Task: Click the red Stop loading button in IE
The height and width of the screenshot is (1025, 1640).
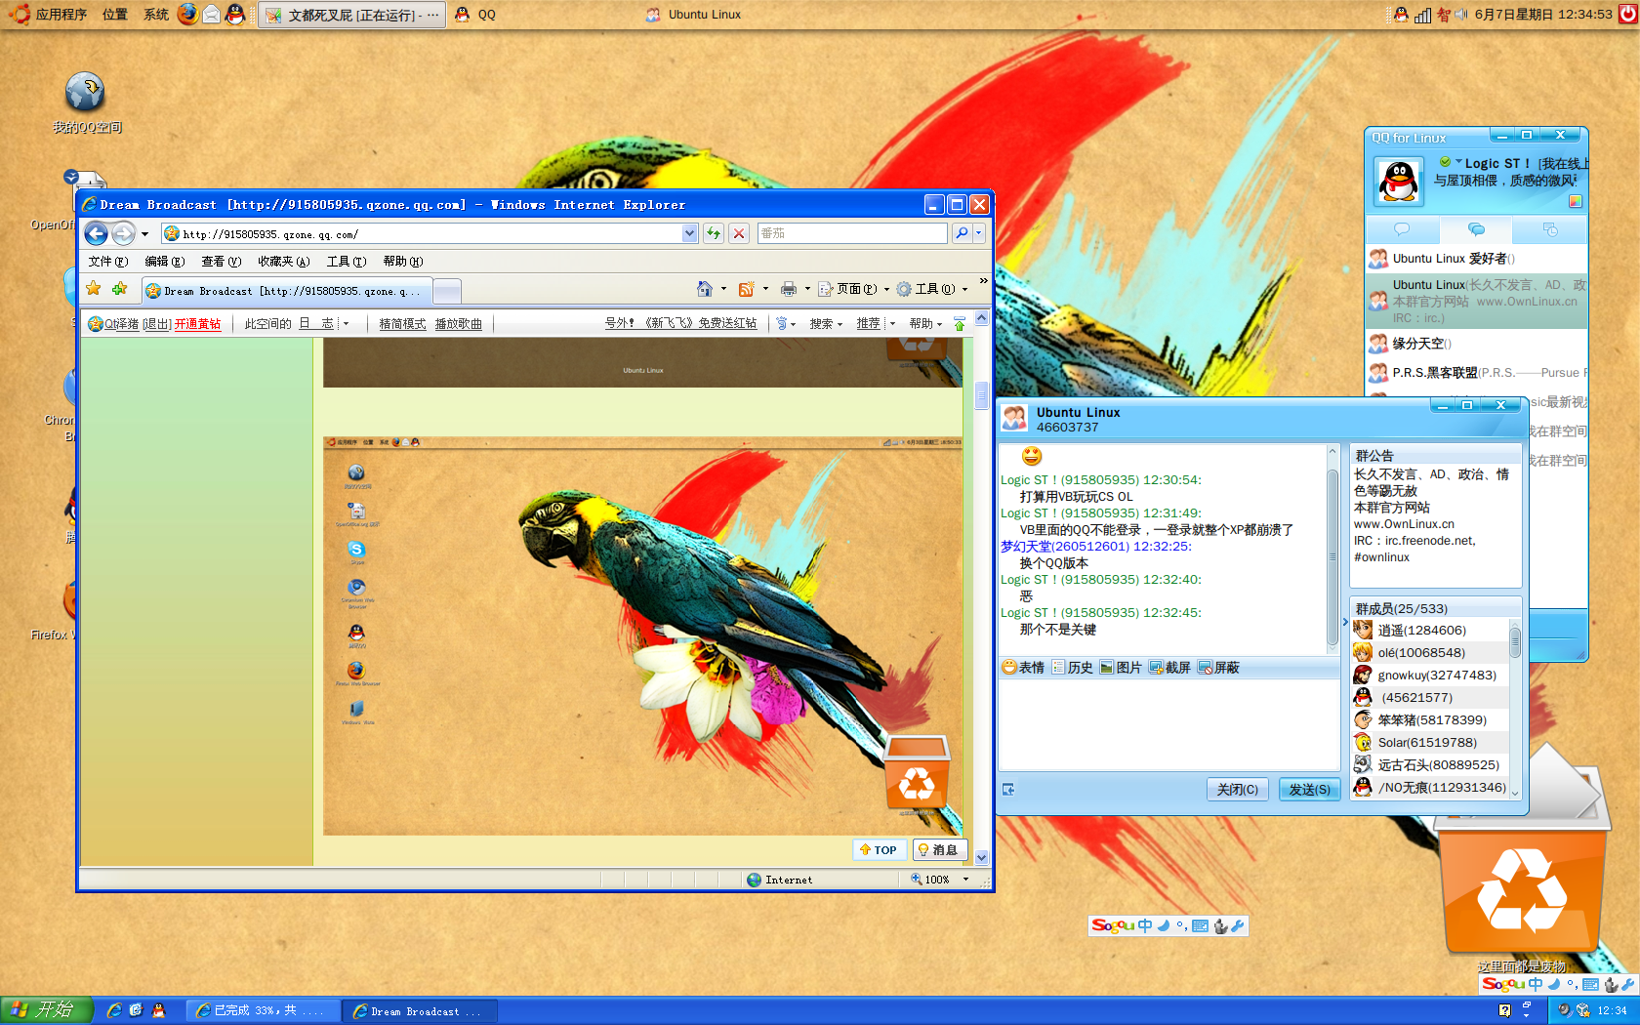Action: tap(739, 233)
